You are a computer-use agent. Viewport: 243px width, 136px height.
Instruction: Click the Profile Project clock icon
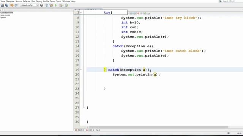[x=66, y=5]
